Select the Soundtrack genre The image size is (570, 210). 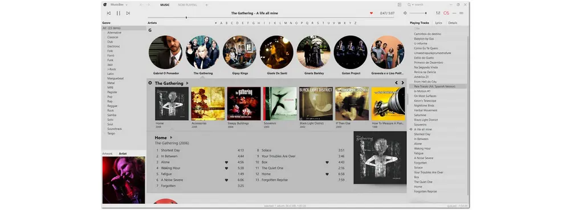coord(115,129)
